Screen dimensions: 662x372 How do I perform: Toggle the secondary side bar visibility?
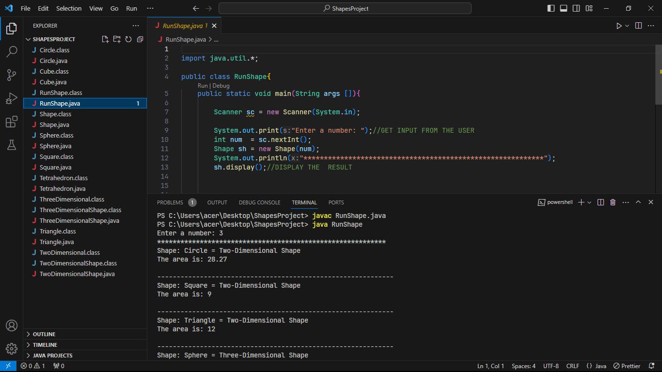tap(576, 8)
